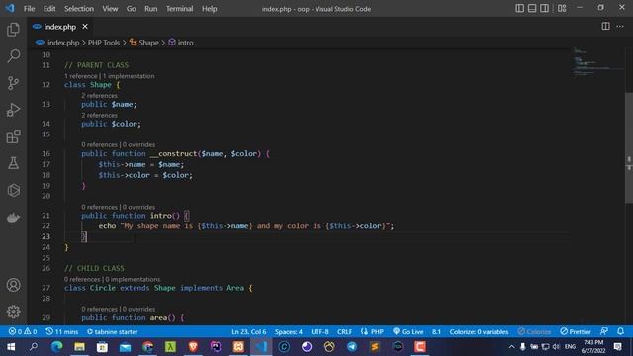Image resolution: width=633 pixels, height=356 pixels.
Task: Open the Go menu
Action: 132,9
